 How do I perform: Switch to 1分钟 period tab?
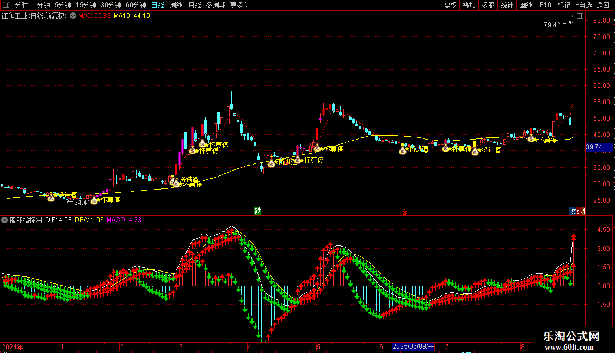(41, 5)
